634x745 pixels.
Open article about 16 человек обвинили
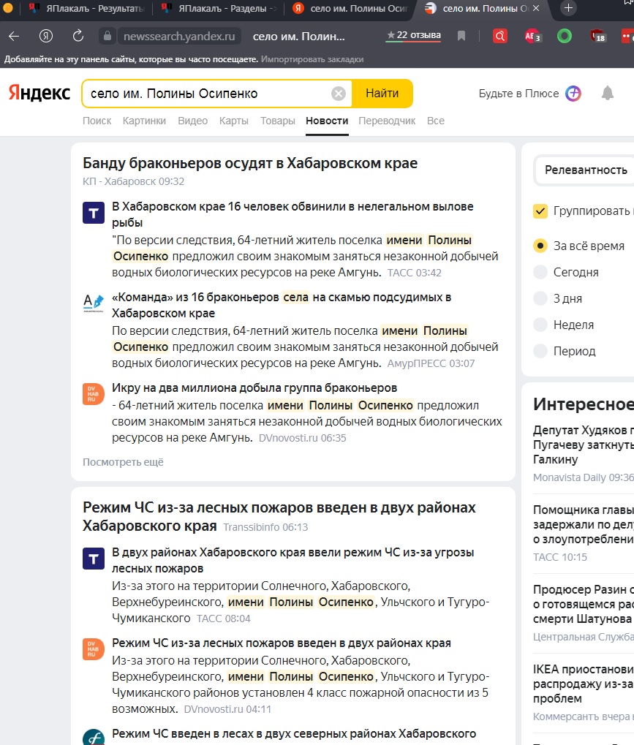293,214
